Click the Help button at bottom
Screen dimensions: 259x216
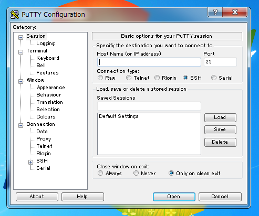[x=82, y=197]
